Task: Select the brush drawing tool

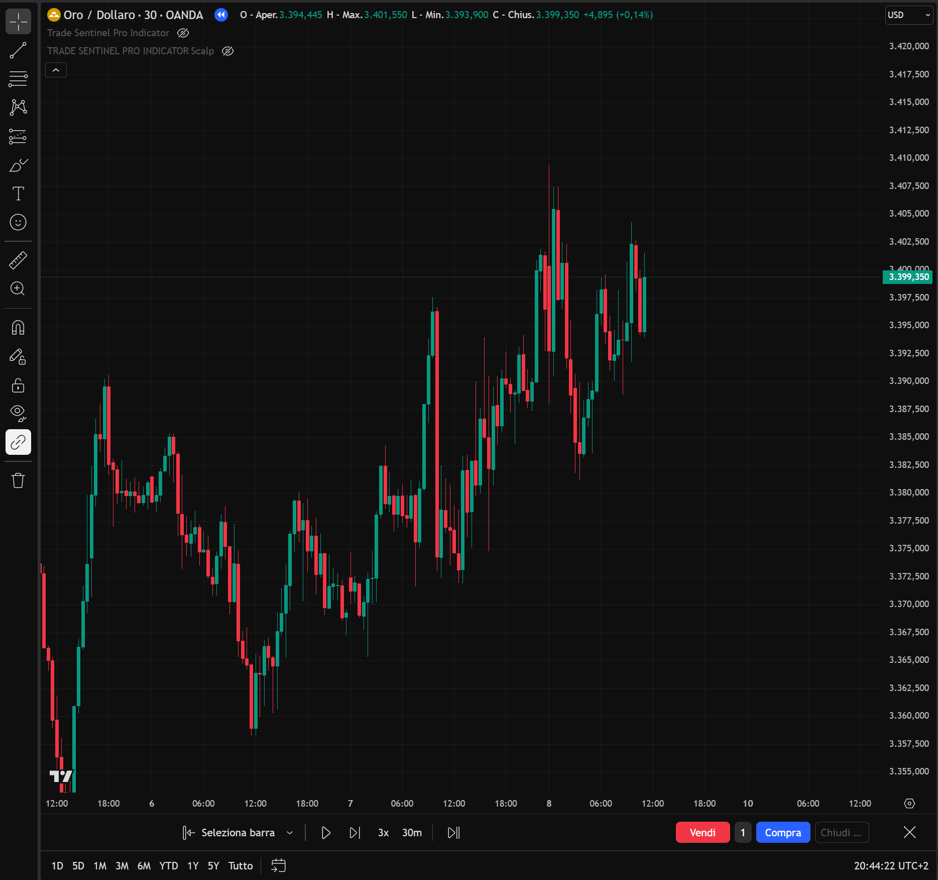Action: pyautogui.click(x=18, y=165)
